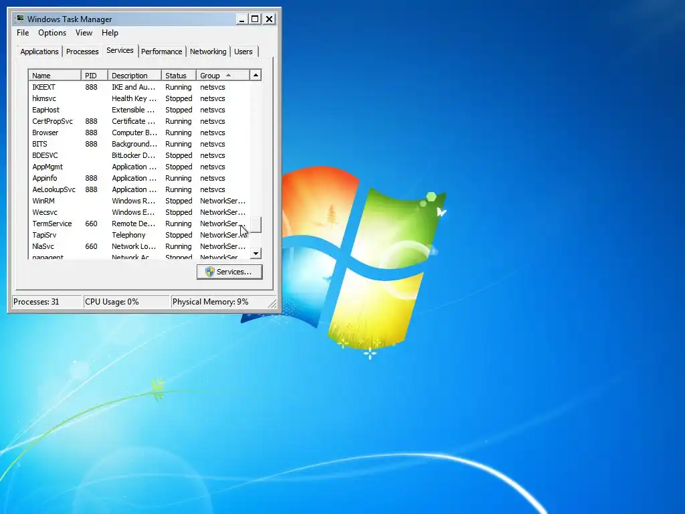The image size is (685, 514).
Task: Open the Options menu
Action: tap(52, 33)
